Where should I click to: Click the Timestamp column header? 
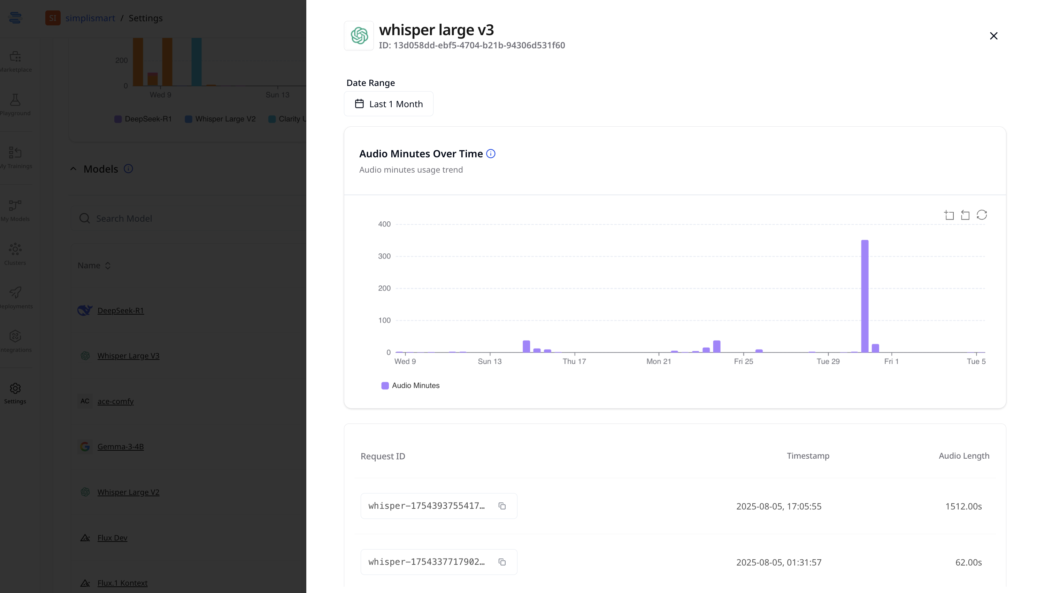click(x=808, y=456)
